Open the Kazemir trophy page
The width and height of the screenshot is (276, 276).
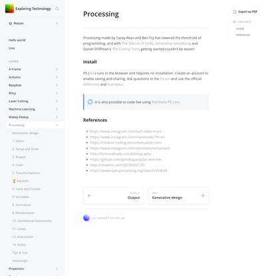click(21, 181)
